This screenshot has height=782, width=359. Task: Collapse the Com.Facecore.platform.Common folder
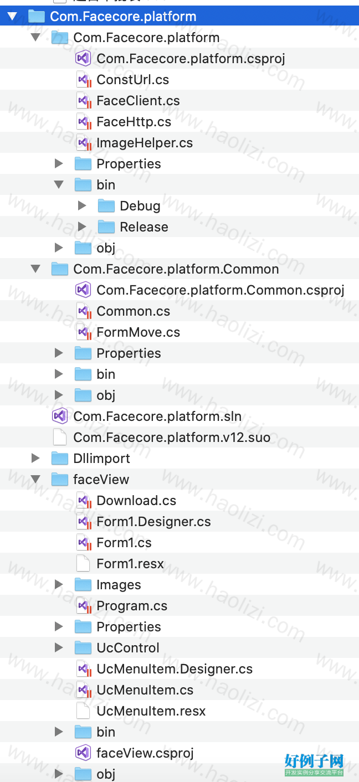point(35,269)
